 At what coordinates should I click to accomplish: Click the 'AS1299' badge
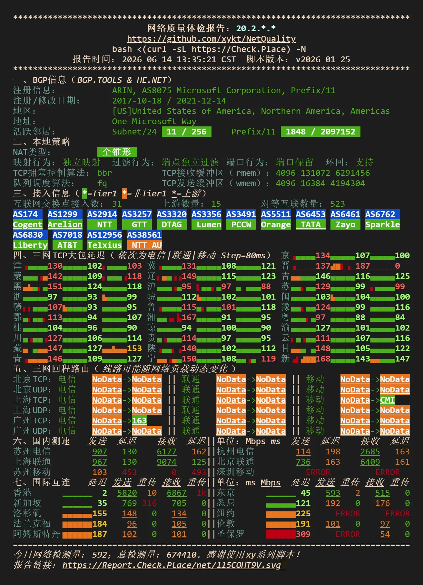pyautogui.click(x=65, y=214)
